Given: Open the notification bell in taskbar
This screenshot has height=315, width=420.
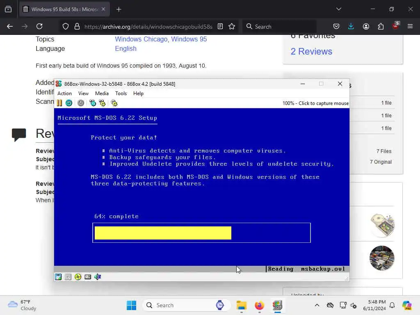Looking at the screenshot, I should 392,305.
